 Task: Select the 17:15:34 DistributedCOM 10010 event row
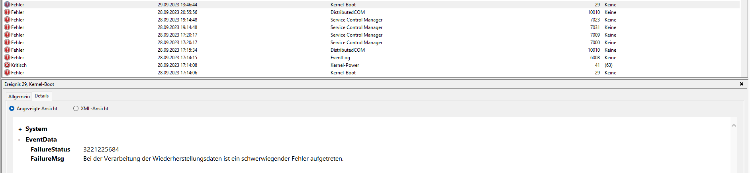point(347,50)
